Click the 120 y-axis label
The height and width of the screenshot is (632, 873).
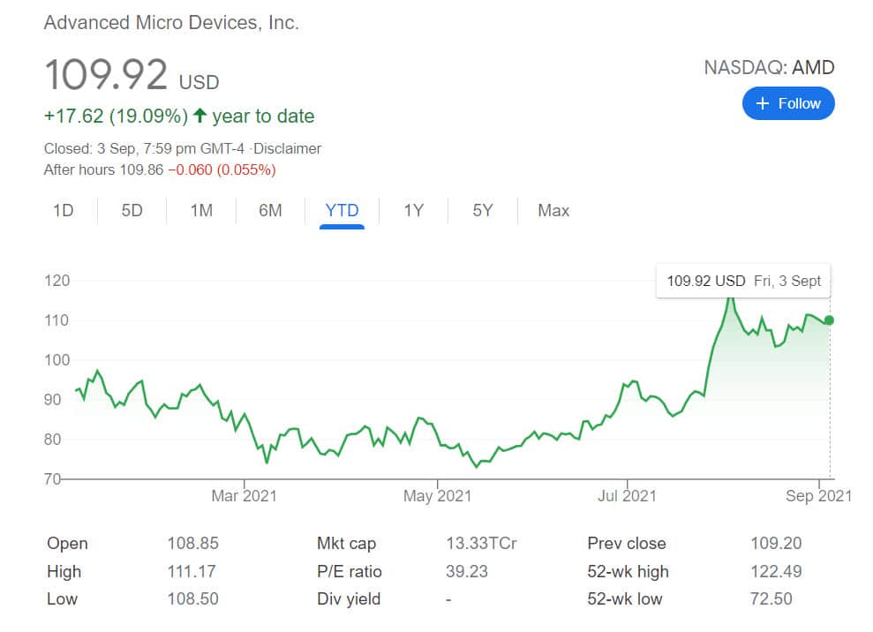pos(56,281)
